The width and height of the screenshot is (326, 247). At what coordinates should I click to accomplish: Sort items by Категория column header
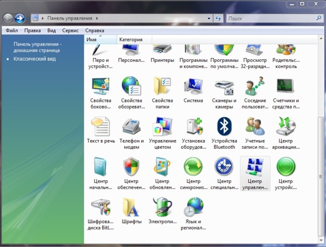click(135, 40)
